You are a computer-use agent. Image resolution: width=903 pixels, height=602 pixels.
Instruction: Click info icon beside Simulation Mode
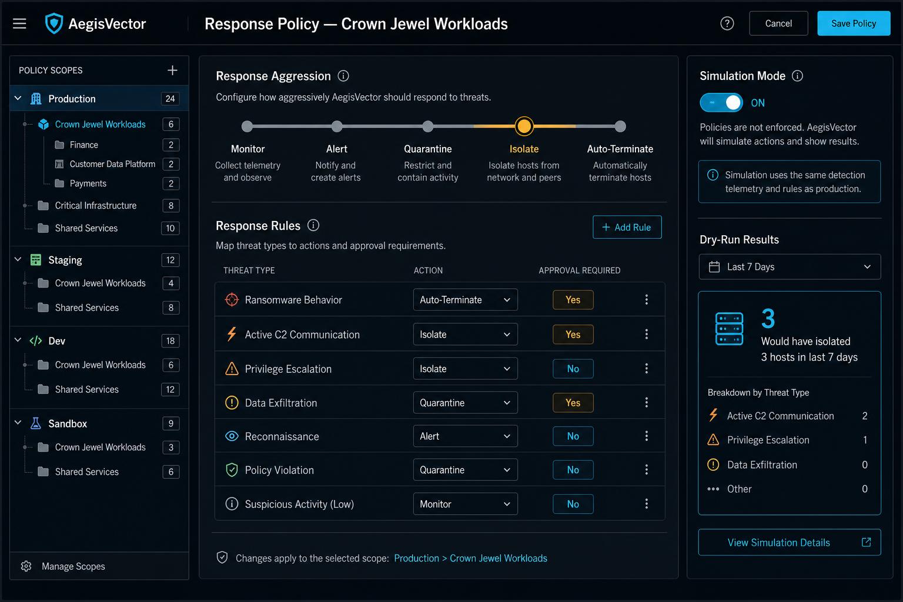797,76
